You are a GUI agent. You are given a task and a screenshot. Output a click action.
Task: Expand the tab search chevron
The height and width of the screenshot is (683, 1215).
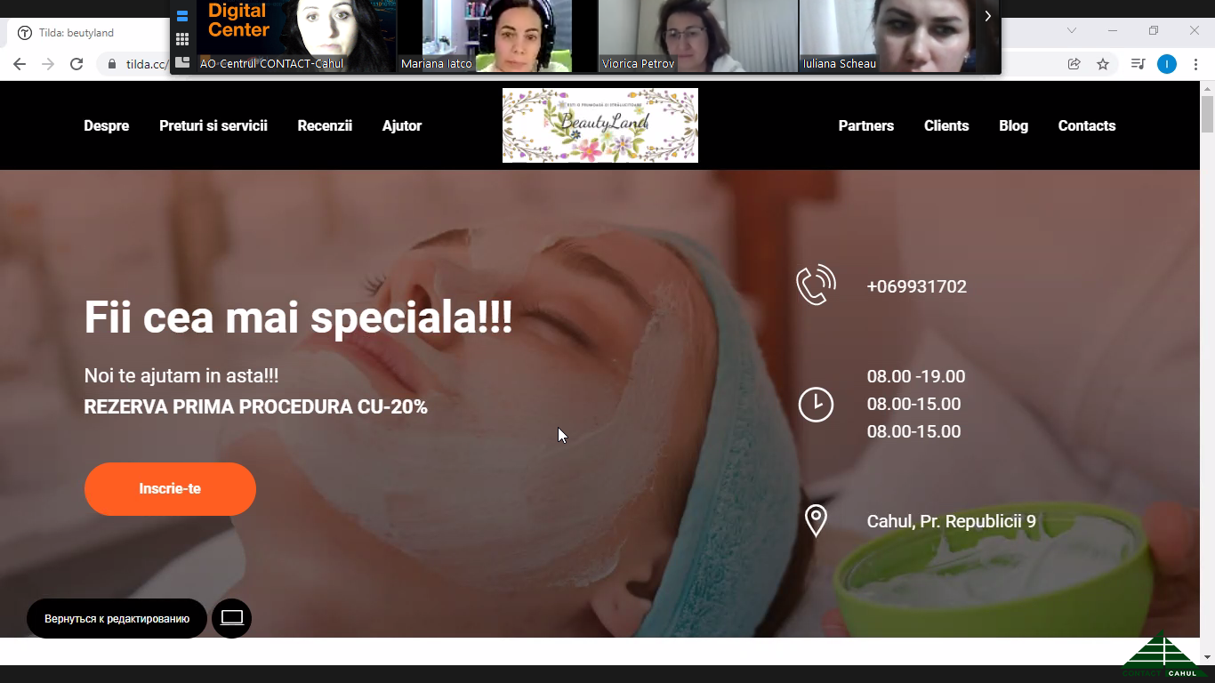click(1073, 30)
